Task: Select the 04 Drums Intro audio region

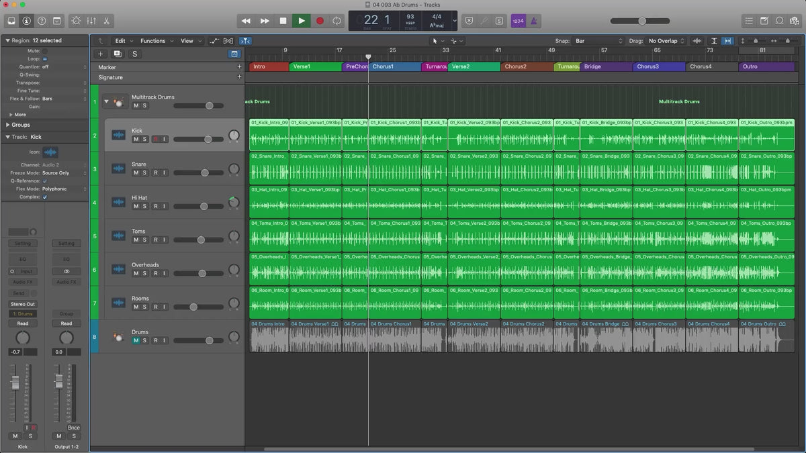Action: click(269, 336)
